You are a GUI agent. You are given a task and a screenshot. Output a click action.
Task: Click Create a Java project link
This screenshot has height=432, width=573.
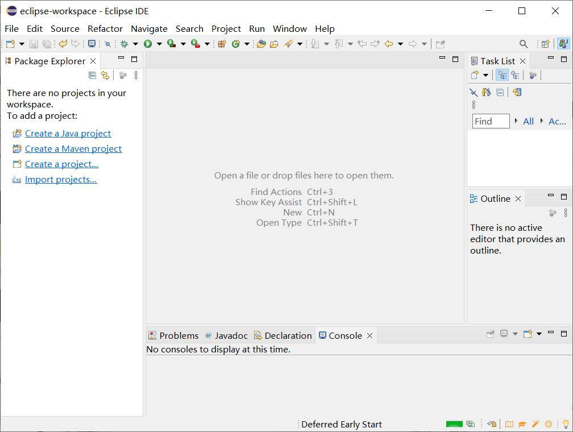pos(68,134)
